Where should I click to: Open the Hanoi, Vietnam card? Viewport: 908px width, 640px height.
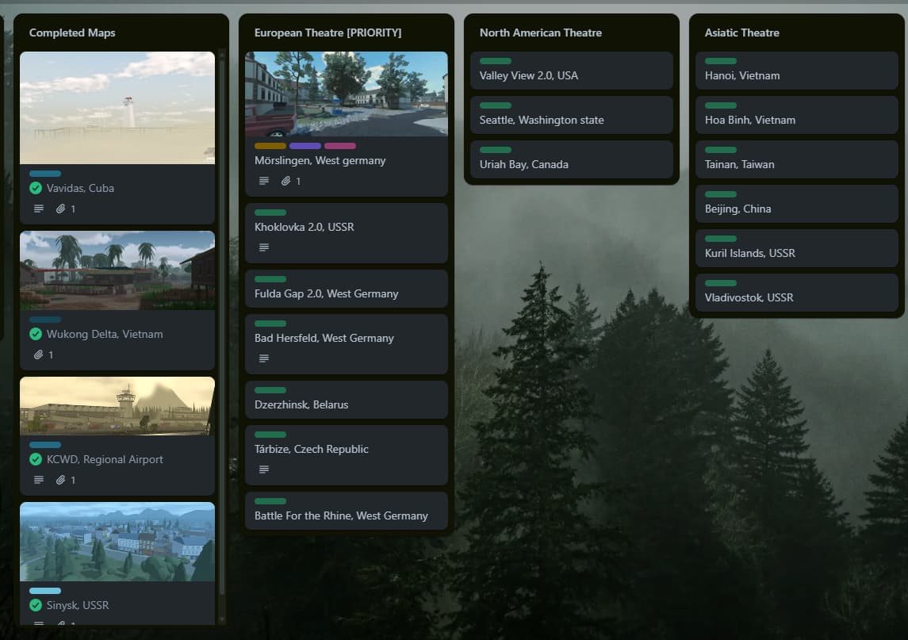pyautogui.click(x=797, y=71)
